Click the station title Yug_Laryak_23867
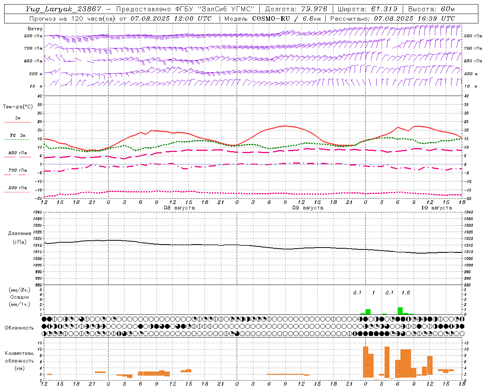The image size is (484, 387). click(x=64, y=9)
